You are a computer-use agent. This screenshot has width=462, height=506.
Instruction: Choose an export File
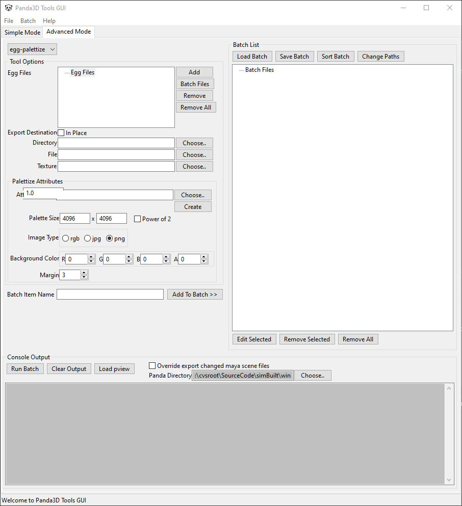pos(194,155)
